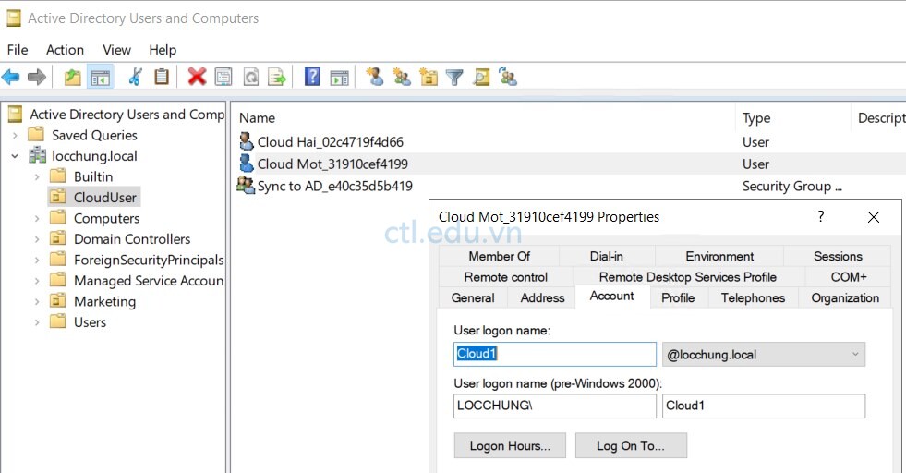Open the Help menu
The width and height of the screenshot is (906, 473).
click(x=163, y=50)
